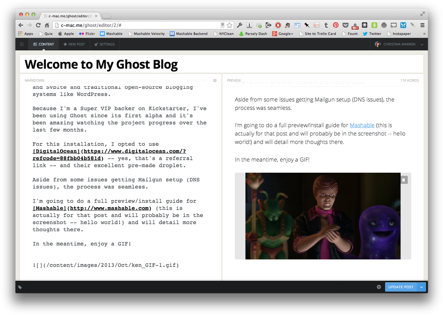Screen dimensions: 443x315
Task: Click the Pocket extension icon
Action: (346, 25)
